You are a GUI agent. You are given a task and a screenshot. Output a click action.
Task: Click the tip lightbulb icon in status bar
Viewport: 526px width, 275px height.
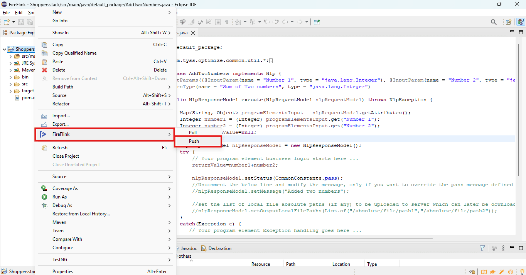(x=522, y=272)
